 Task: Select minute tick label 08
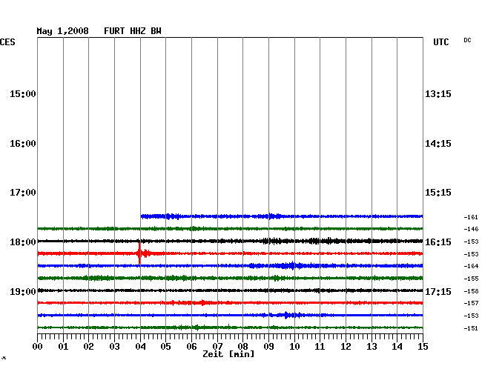coord(242,347)
